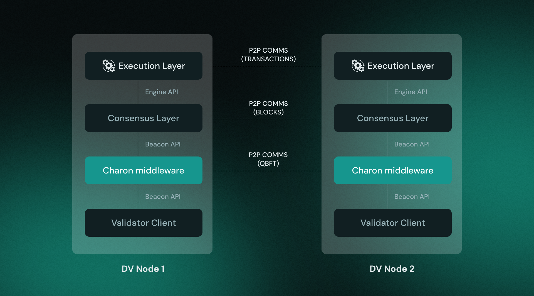Select the P2P COMMS (TRANSACTIONS) label
Screen dimensions: 534x296
point(268,55)
